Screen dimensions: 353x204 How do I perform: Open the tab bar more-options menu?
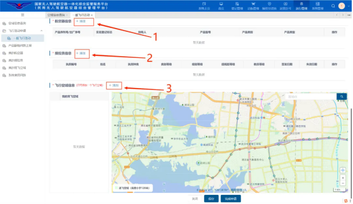click(349, 15)
